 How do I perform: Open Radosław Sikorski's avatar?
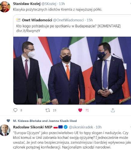click(x=5, y=130)
